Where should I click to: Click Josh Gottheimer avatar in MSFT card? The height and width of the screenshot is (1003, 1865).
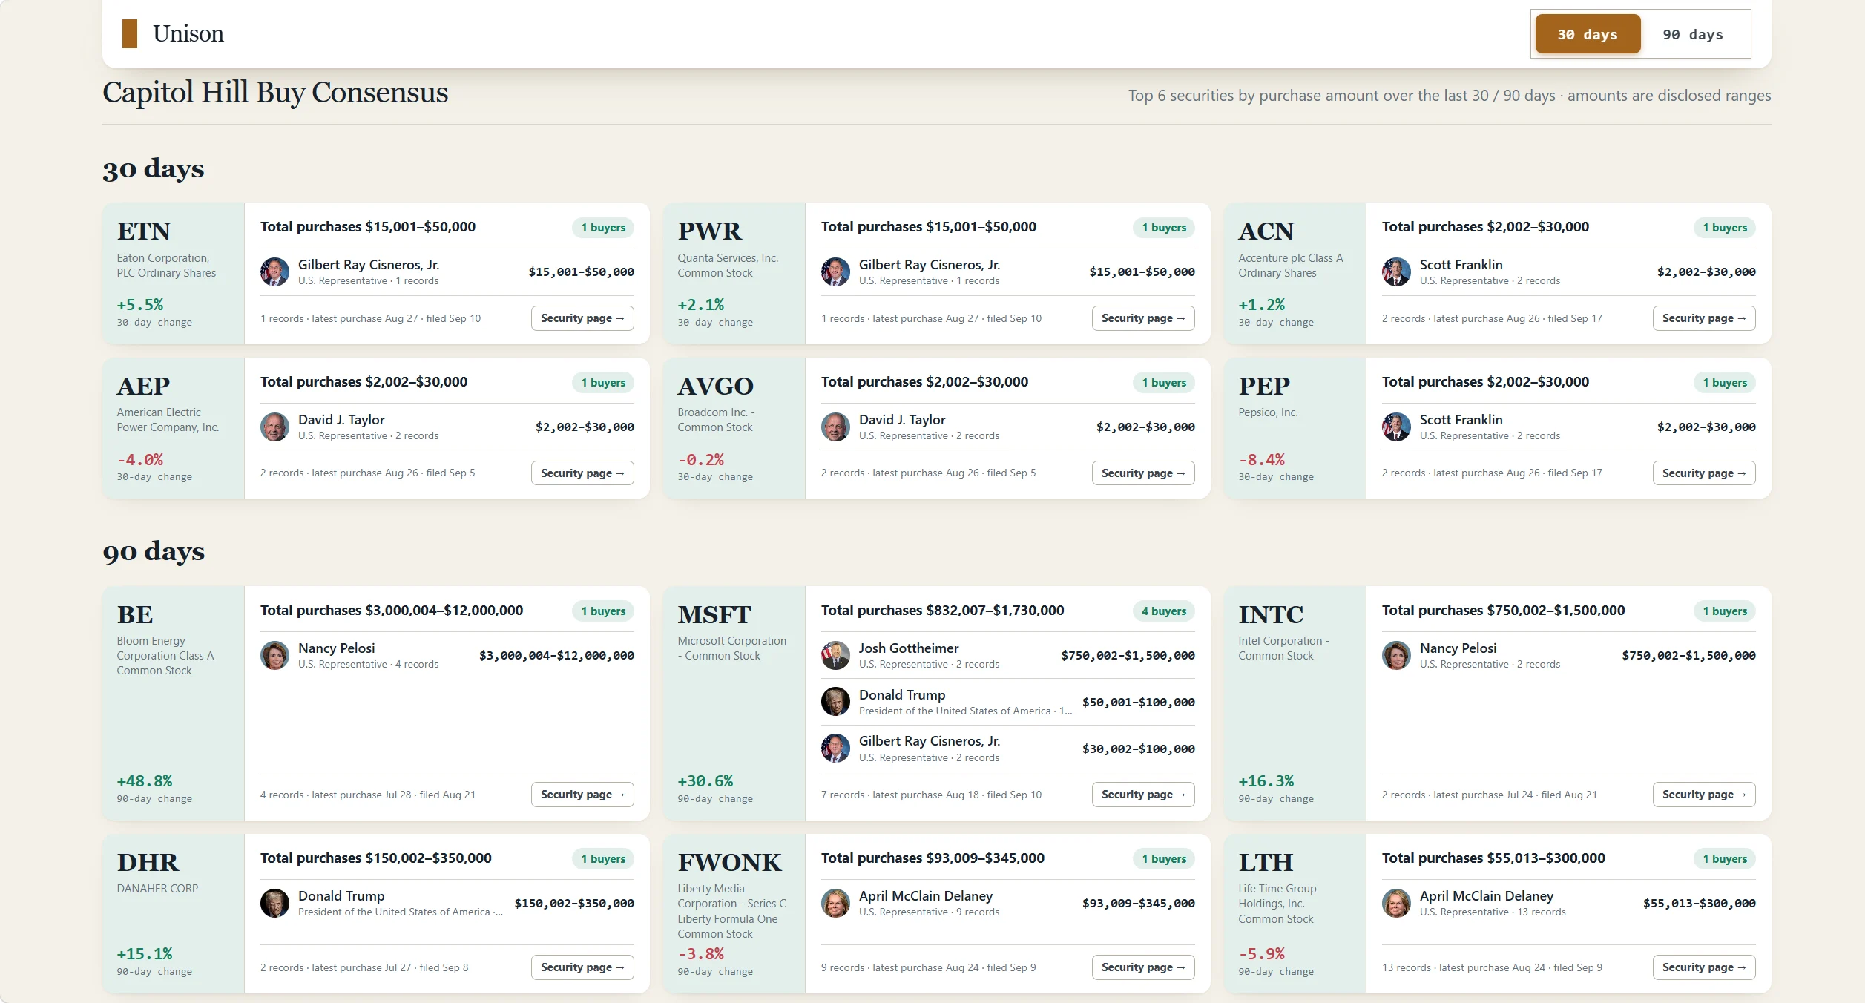(835, 656)
